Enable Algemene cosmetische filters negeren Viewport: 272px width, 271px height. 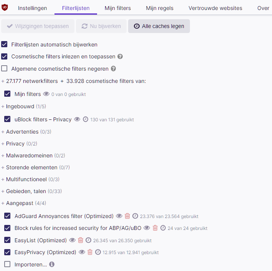coord(4,68)
